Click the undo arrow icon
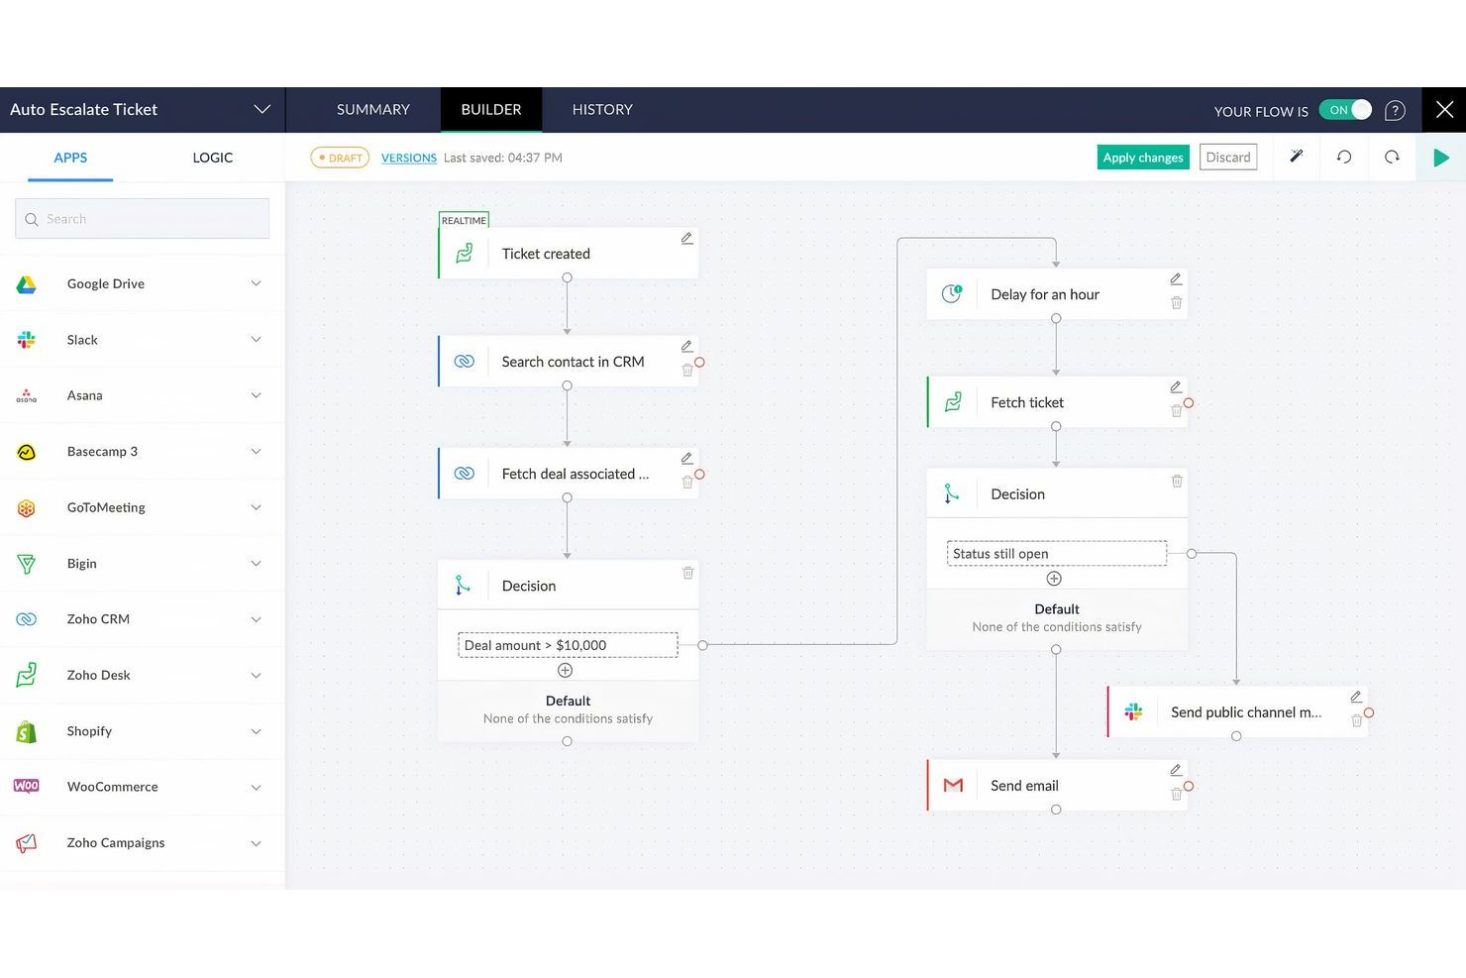The image size is (1466, 978). 1344,157
